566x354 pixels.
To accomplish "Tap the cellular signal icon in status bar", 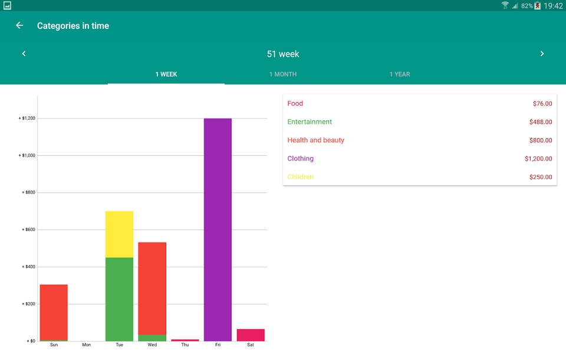I will point(515,5).
